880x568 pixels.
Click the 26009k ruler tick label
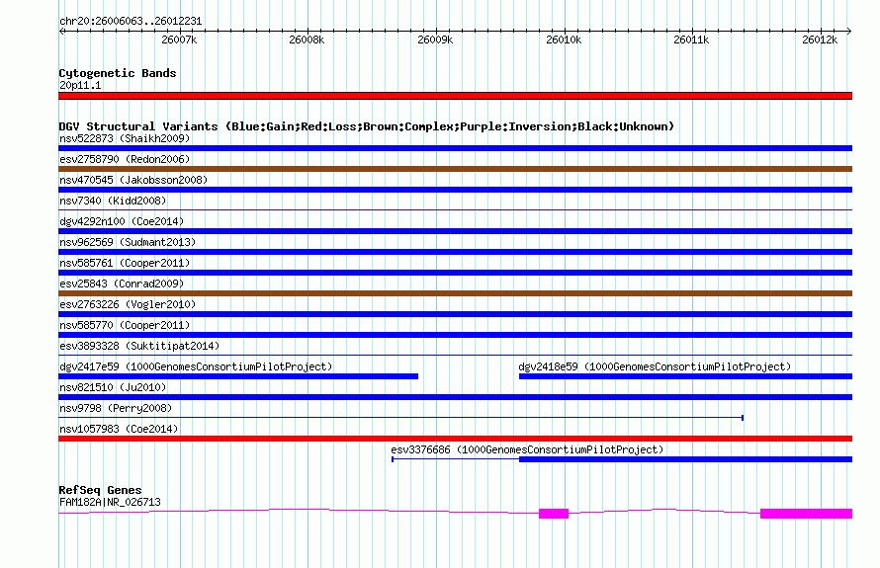tap(435, 40)
